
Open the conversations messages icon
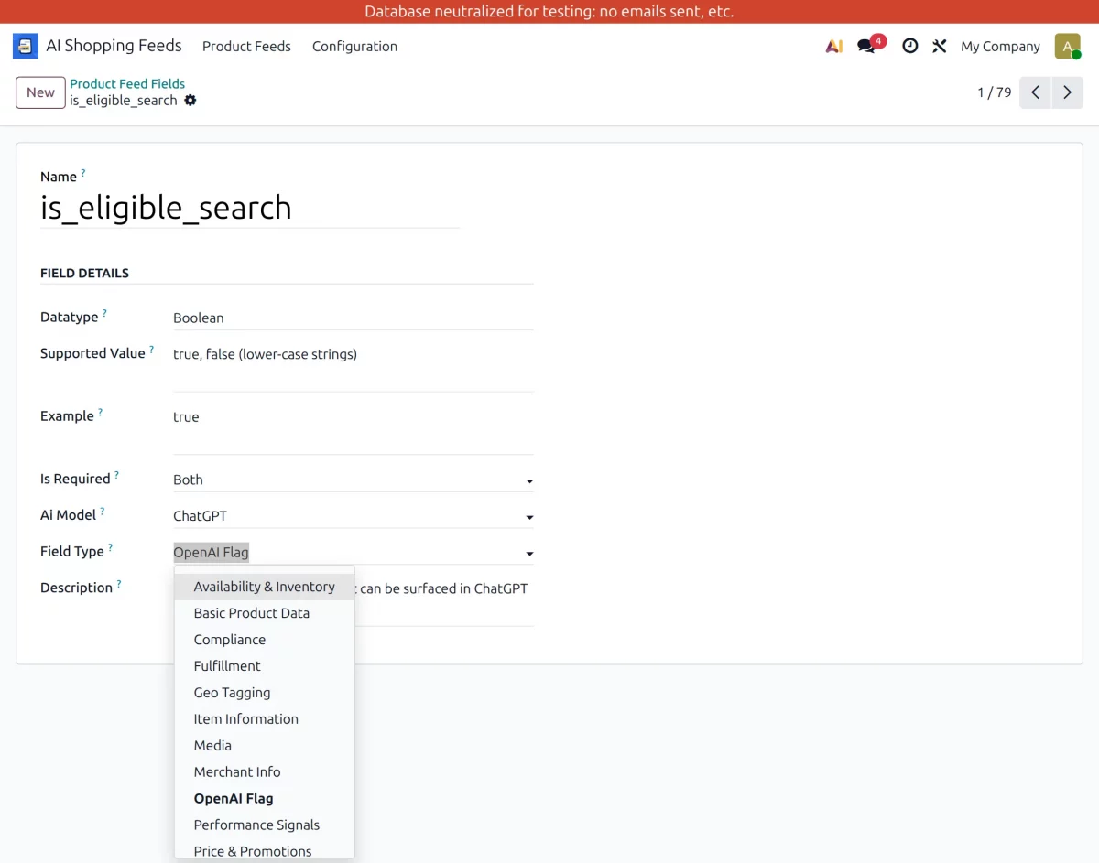click(866, 46)
